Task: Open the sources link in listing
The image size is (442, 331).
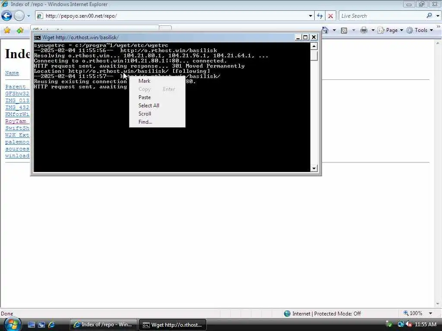Action: [17, 149]
